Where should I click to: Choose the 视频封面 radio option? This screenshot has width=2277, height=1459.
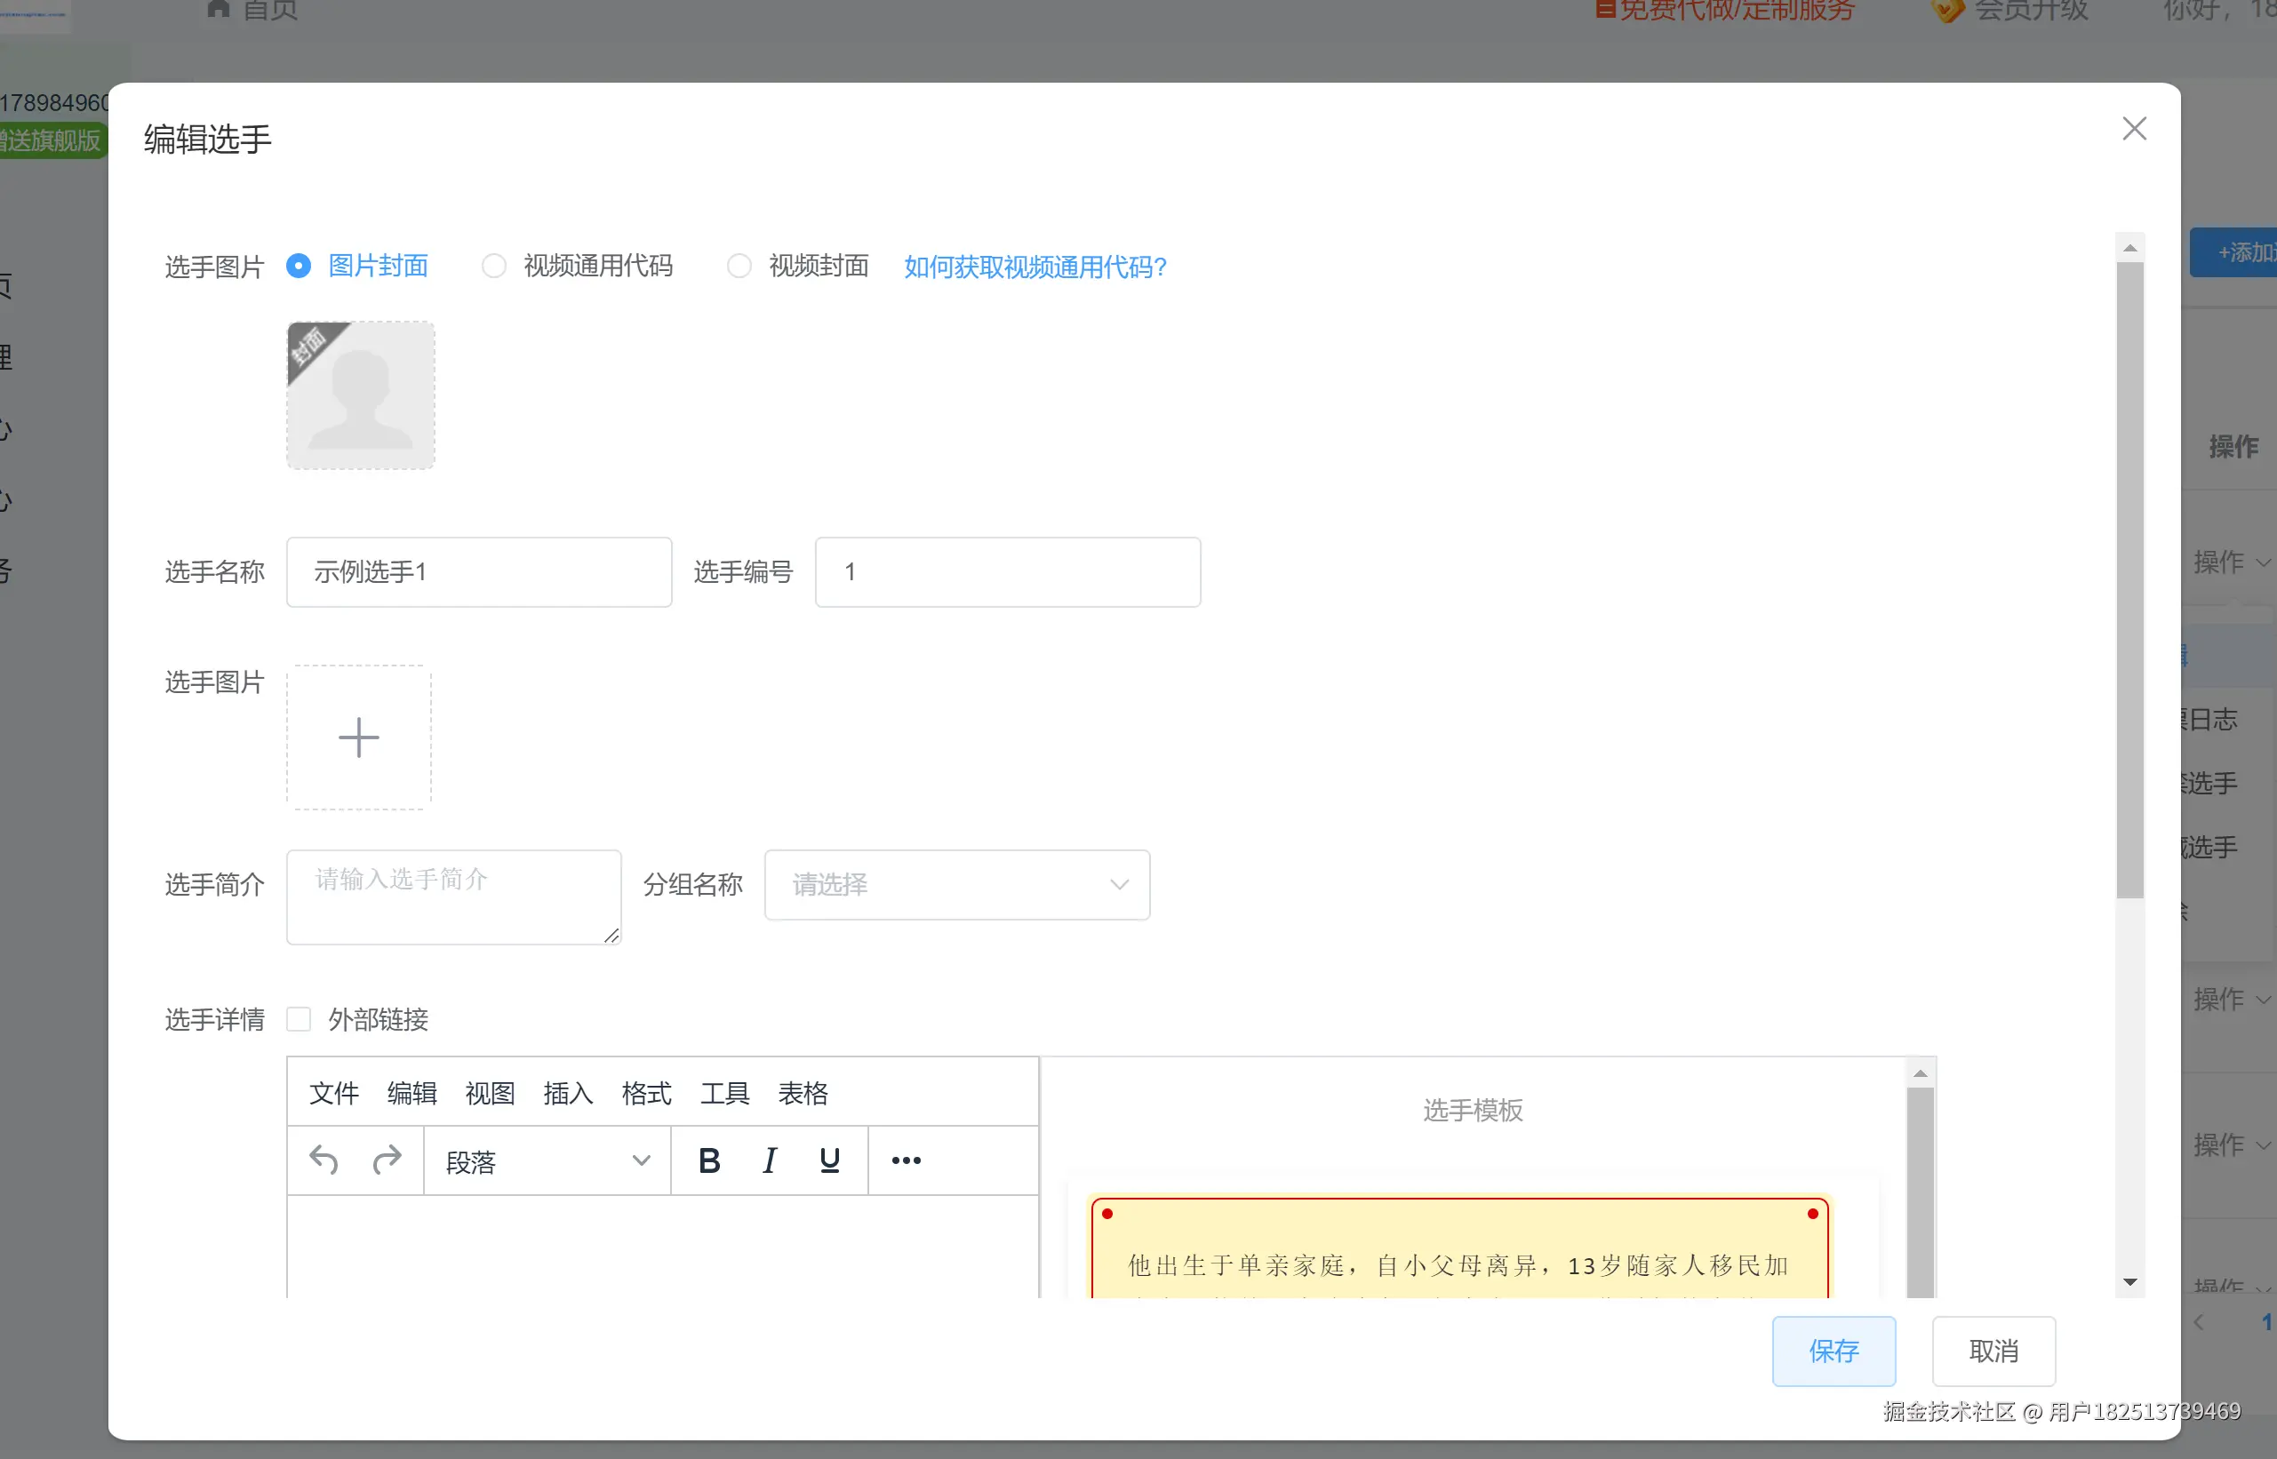click(739, 267)
